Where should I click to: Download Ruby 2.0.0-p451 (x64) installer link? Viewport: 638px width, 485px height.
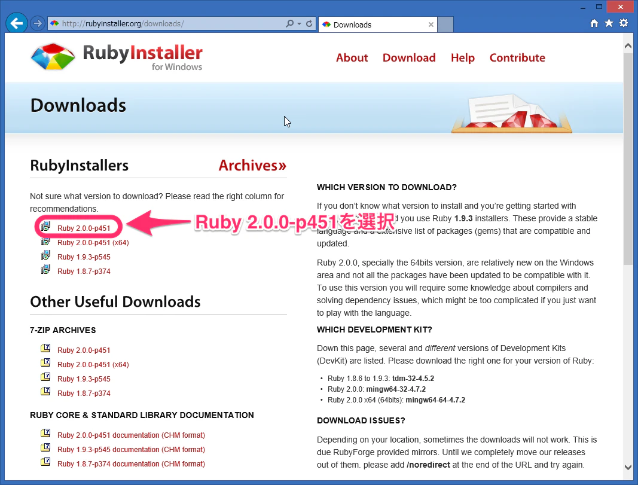tap(93, 243)
